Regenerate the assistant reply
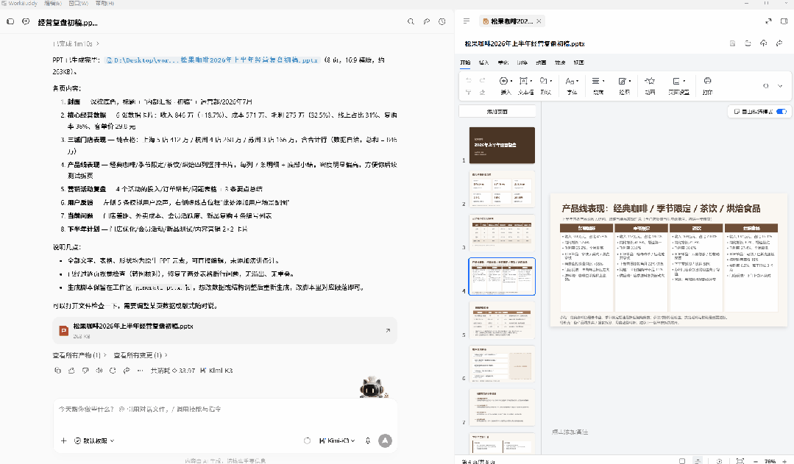The image size is (794, 464). [x=113, y=371]
